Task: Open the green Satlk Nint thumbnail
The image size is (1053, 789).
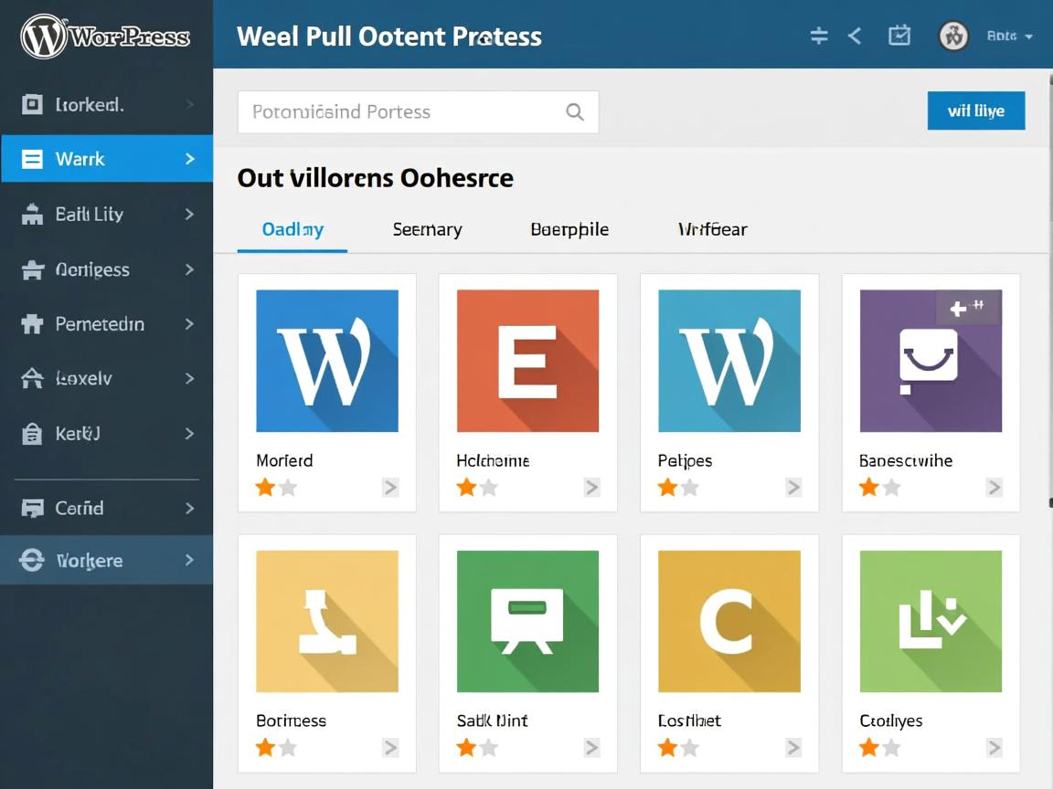Action: pos(527,621)
